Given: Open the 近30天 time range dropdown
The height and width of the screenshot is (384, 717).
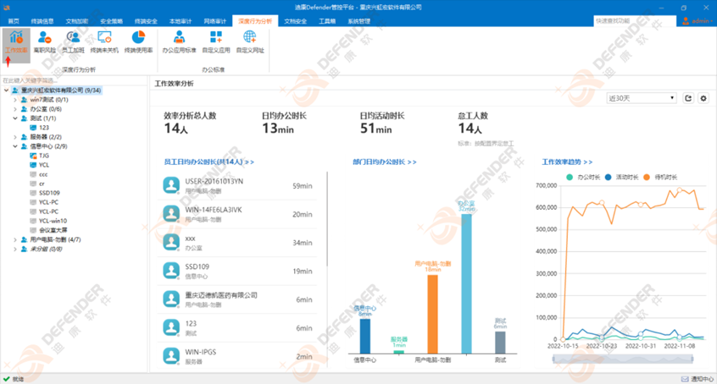Looking at the screenshot, I should 642,99.
